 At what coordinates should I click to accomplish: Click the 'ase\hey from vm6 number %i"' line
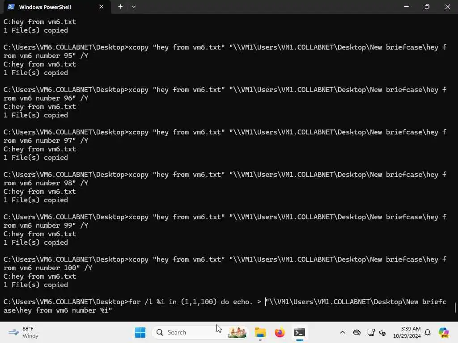pyautogui.click(x=58, y=310)
